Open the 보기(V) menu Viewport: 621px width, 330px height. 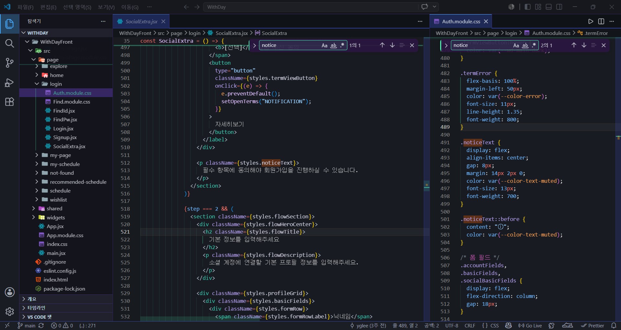point(106,7)
